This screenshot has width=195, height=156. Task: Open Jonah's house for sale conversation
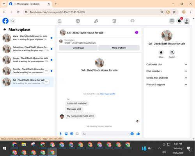[x=27, y=60]
